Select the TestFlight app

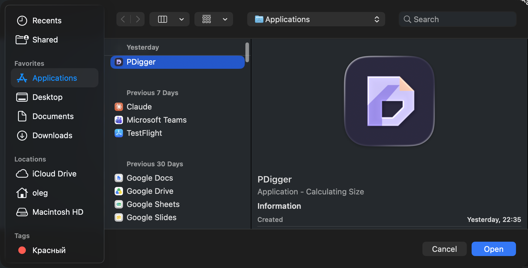click(178, 133)
